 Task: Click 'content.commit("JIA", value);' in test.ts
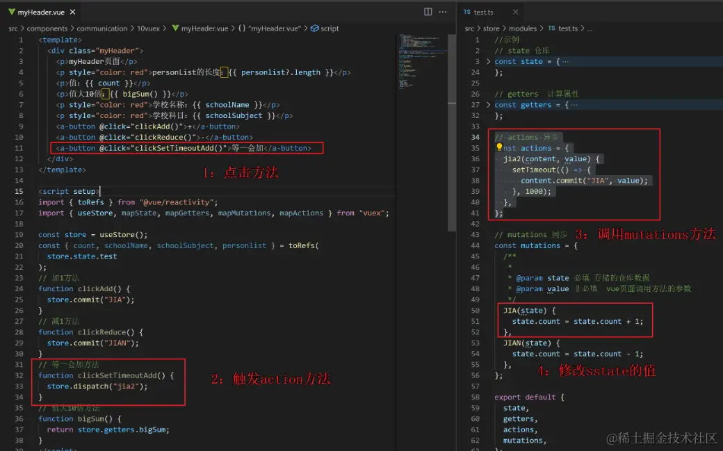pyautogui.click(x=584, y=180)
